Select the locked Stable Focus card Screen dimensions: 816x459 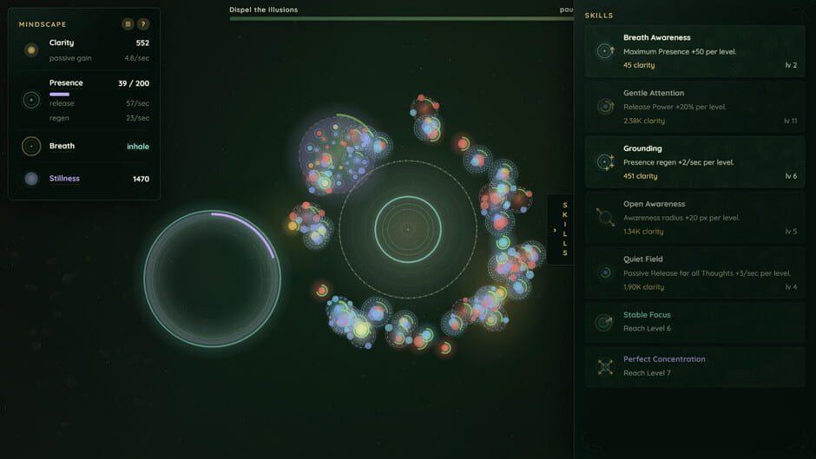click(x=694, y=322)
